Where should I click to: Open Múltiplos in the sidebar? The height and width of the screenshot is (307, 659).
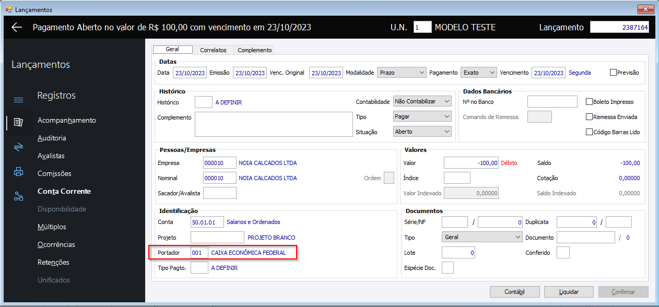click(x=52, y=227)
